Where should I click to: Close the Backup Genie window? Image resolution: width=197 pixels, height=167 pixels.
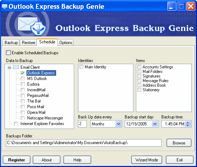[x=191, y=6]
